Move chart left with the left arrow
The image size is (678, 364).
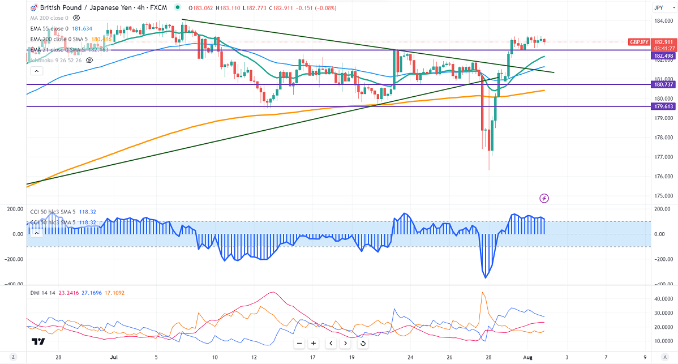click(x=331, y=343)
